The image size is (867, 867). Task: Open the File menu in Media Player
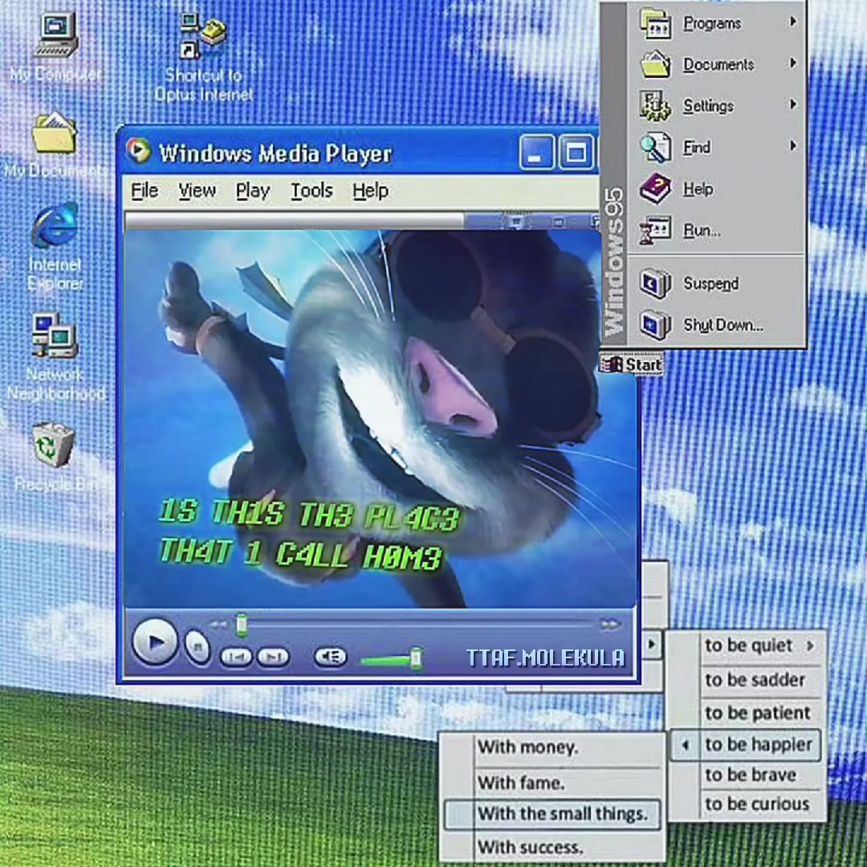pyautogui.click(x=144, y=191)
